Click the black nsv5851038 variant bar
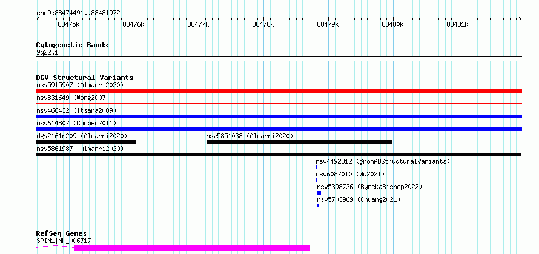Image resolution: width=539 pixels, height=254 pixels. point(299,142)
